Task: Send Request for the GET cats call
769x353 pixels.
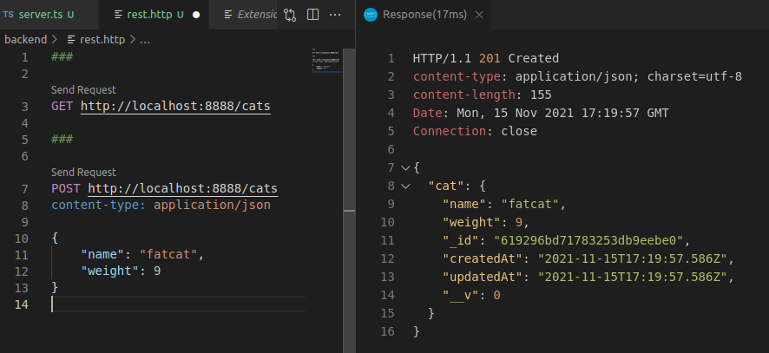Action: 83,90
